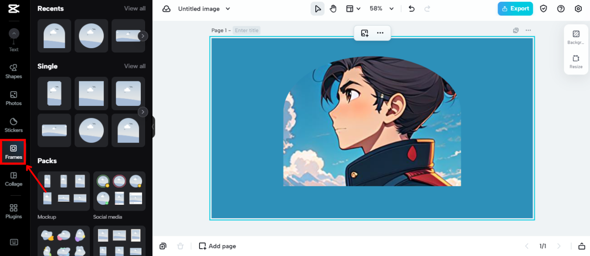Open more options above the canvas
Screen dimensions: 590x256
pos(380,33)
